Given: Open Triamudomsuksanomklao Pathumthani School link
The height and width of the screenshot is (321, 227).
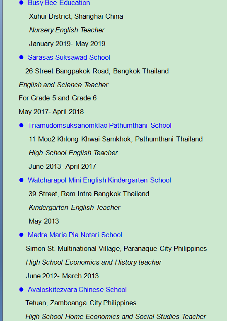Looking at the screenshot, I should tap(99, 125).
